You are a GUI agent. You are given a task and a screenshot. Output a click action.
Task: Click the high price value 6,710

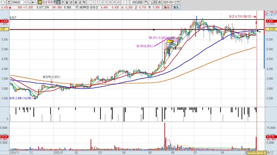pos(142,7)
